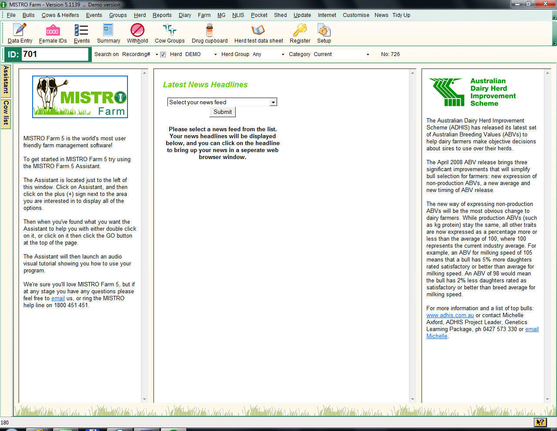
Task: Open Cow Groups tool
Action: click(170, 33)
